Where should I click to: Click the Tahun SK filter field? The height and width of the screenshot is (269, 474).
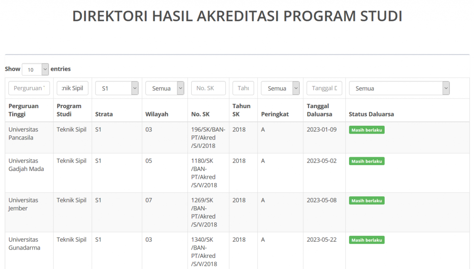243,88
